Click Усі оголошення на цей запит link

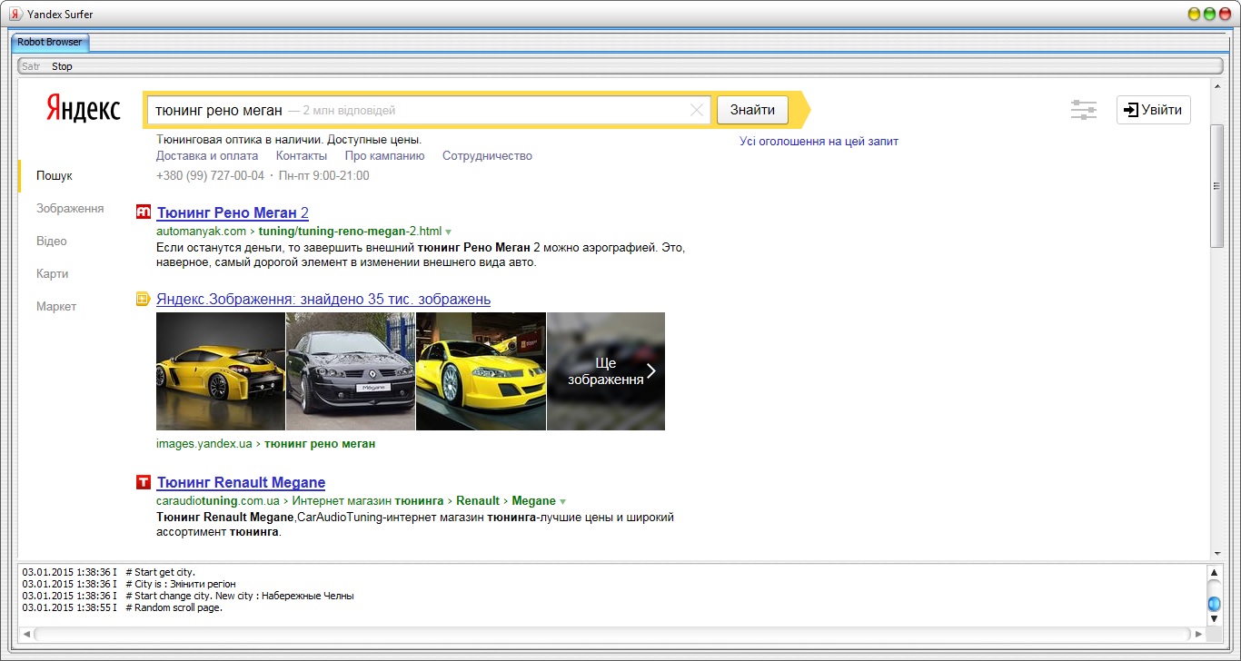[x=819, y=142]
